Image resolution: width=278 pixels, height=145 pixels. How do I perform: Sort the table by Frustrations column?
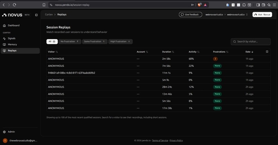point(221,52)
